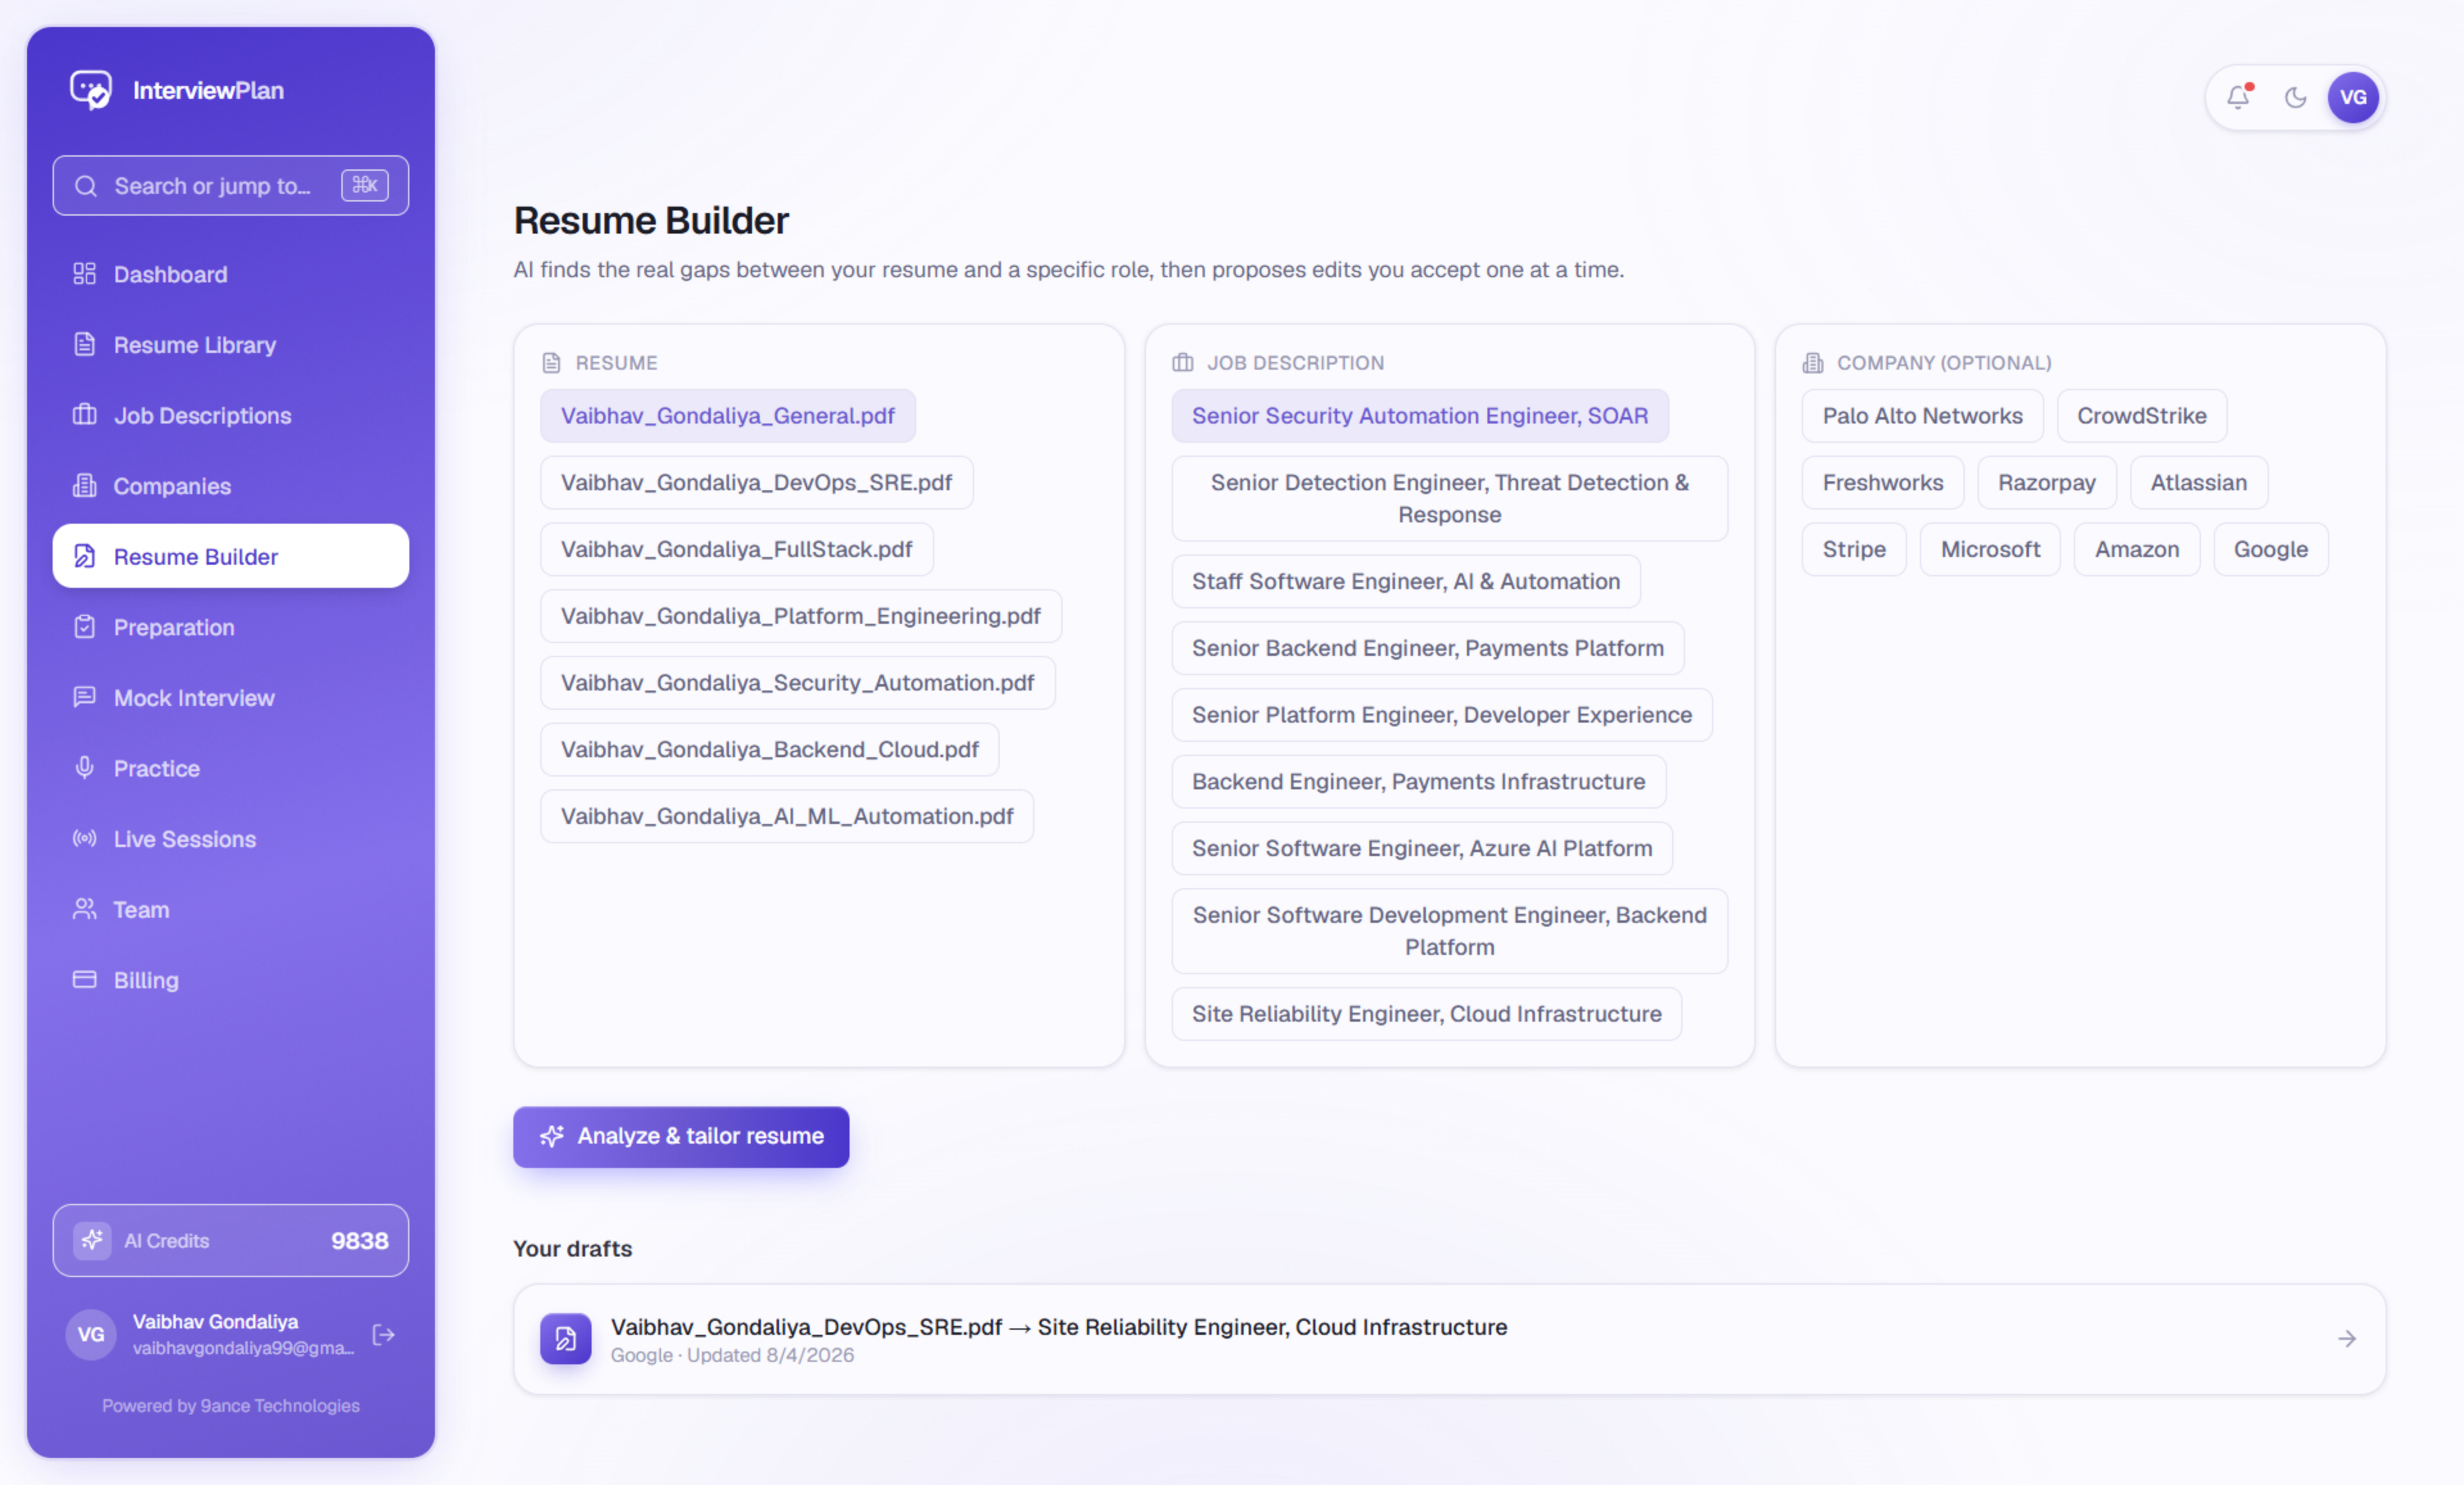Click the Team people icon
This screenshot has height=1485, width=2464.
[x=85, y=909]
